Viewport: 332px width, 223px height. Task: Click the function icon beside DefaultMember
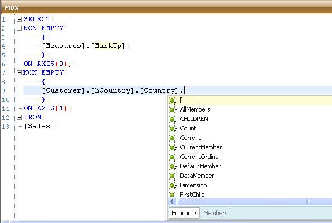173,167
